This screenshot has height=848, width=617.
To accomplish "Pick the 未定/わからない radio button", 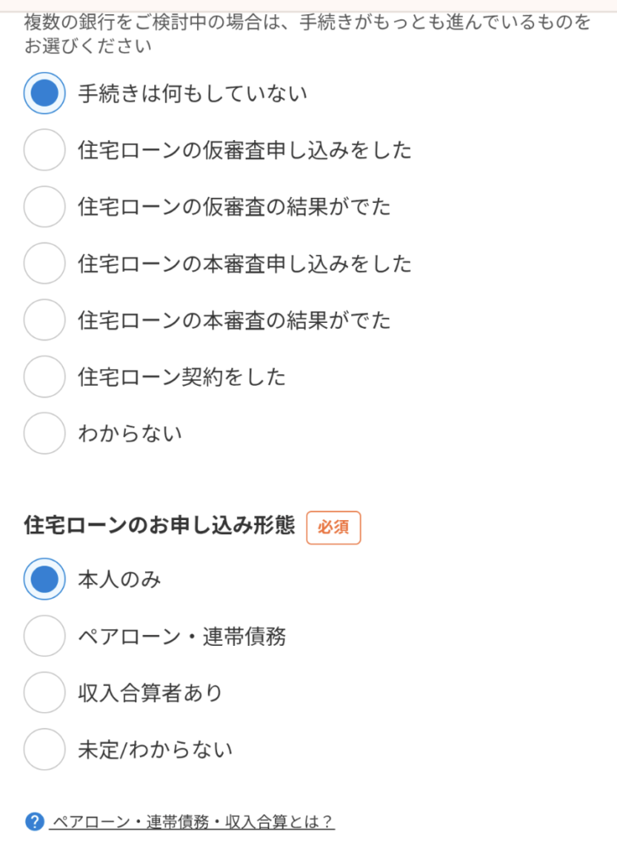I will [x=44, y=749].
